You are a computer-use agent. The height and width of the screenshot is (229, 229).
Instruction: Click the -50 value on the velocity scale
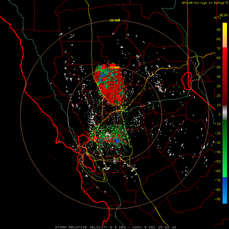click(218, 162)
